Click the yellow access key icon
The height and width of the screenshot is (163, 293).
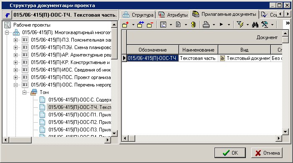click(193, 25)
